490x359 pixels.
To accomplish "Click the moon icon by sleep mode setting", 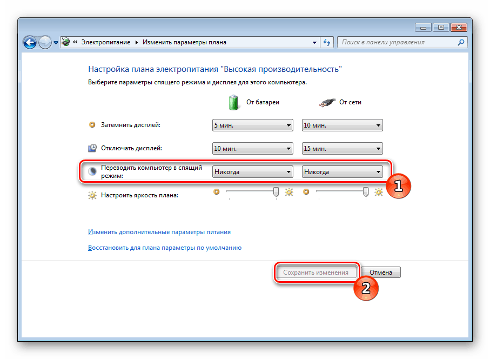I will point(92,171).
